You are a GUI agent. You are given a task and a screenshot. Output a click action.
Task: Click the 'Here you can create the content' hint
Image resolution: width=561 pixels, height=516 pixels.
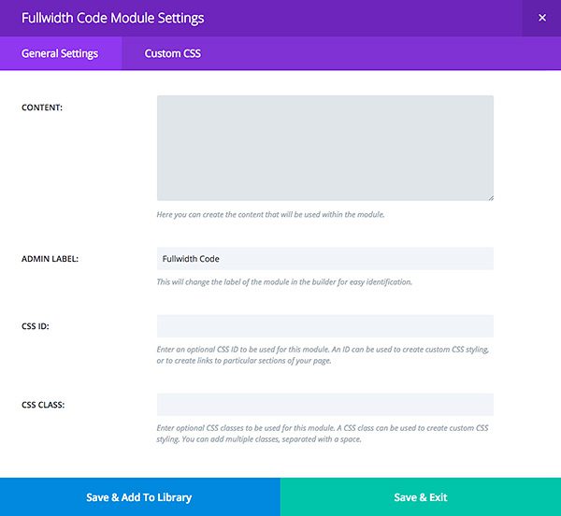click(270, 215)
